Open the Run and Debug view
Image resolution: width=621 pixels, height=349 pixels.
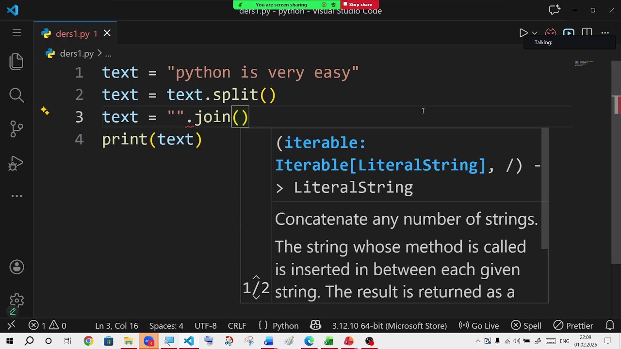coord(16,163)
